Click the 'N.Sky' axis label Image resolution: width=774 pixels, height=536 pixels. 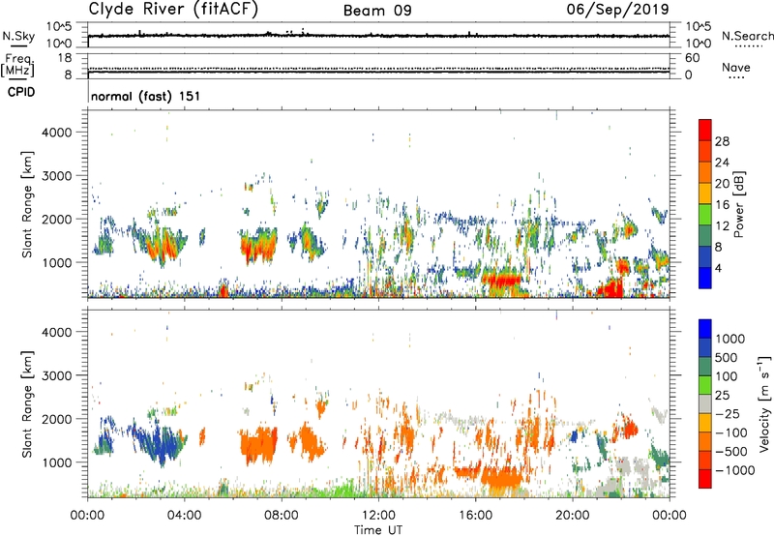18,36
